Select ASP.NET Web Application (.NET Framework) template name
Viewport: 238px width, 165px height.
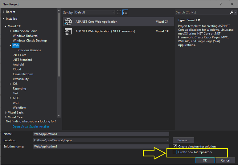point(105,31)
